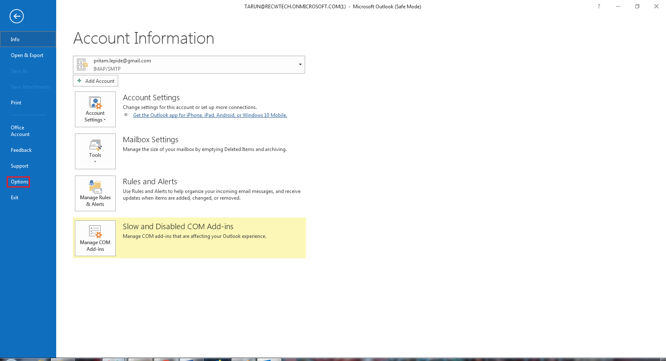Select Print in the sidebar
Viewport: 666px width, 361px height.
[x=28, y=103]
